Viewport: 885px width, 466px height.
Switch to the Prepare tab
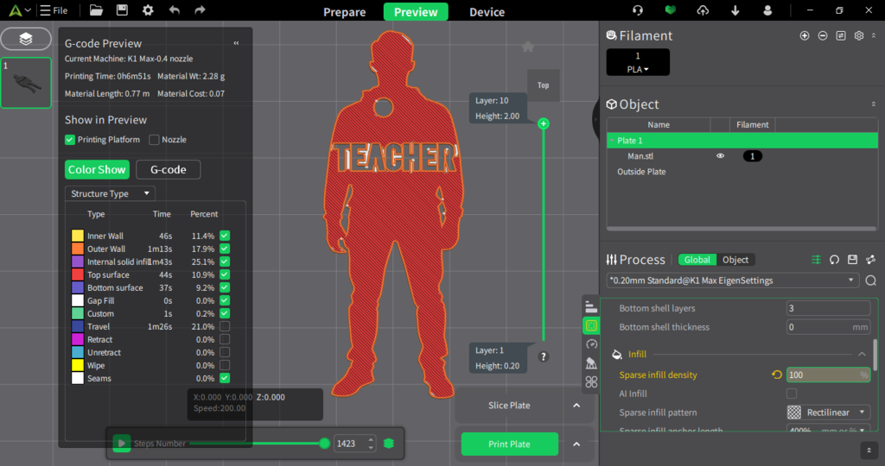point(344,12)
